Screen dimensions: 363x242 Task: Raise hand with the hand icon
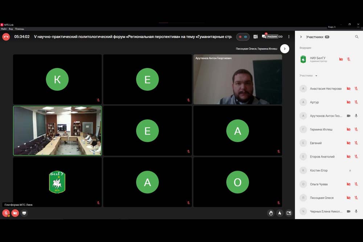[270, 213]
